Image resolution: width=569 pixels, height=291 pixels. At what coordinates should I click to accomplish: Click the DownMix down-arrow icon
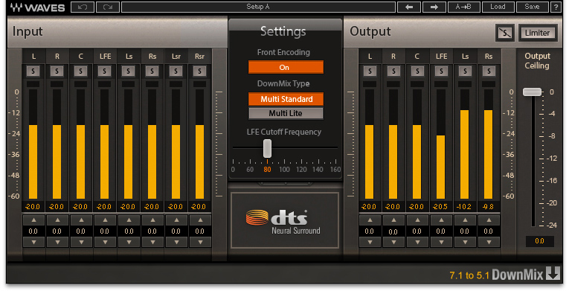[553, 273]
